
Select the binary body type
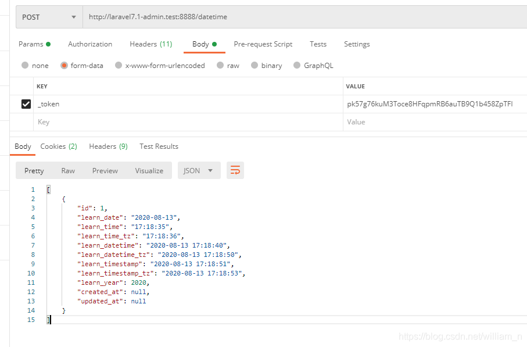pyautogui.click(x=266, y=65)
